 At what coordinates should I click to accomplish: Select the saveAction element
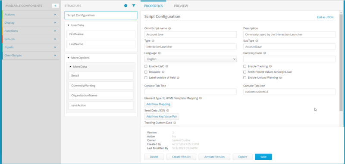pyautogui.click(x=101, y=105)
